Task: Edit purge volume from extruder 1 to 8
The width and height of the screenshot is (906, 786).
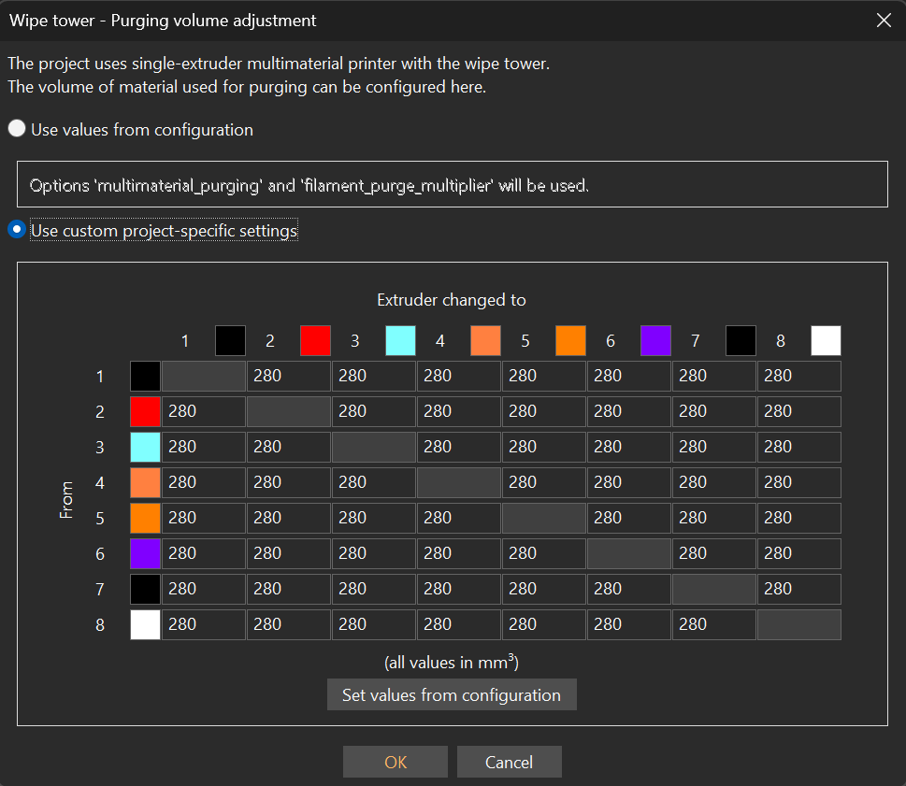Action: 798,376
